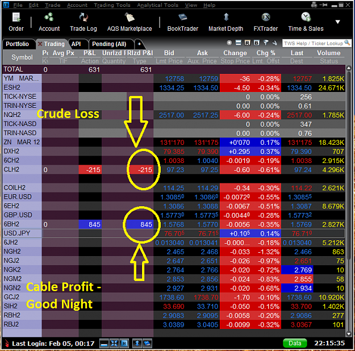Click the red bucket icon in status bar
355x351 pixels.
pyautogui.click(x=7, y=344)
